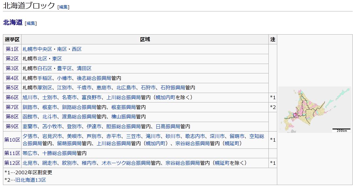Follow 江別市 link
353x186 pixels.
64,87
